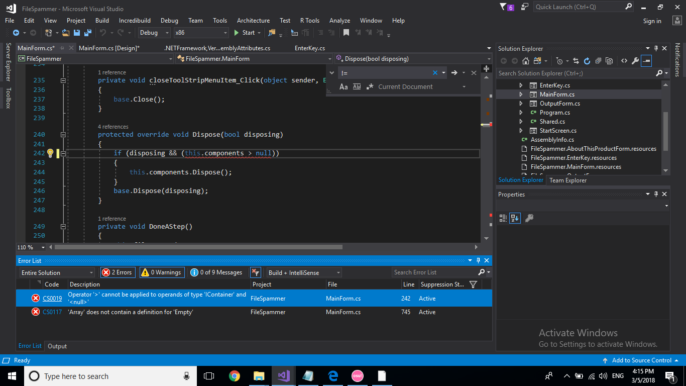Image resolution: width=686 pixels, height=386 pixels.
Task: Click the CS0117 error code link
Action: tap(52, 312)
